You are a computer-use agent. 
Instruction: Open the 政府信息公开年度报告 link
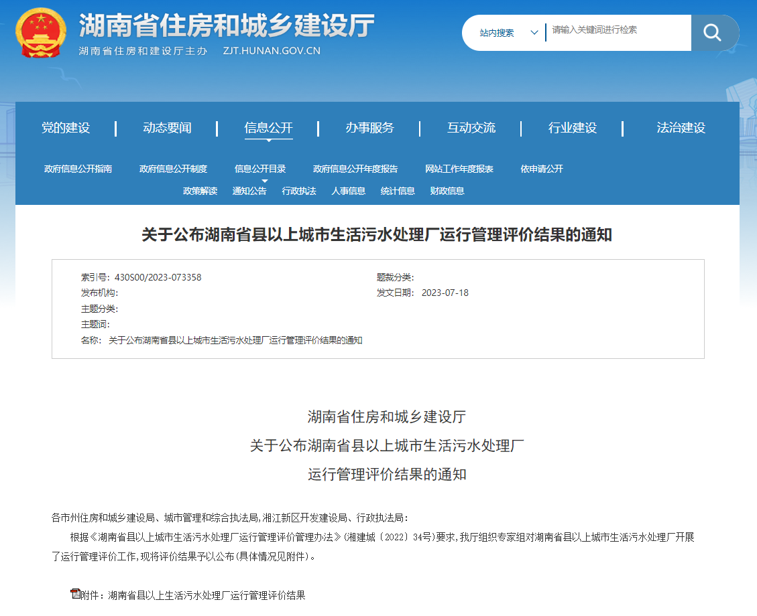click(x=354, y=169)
